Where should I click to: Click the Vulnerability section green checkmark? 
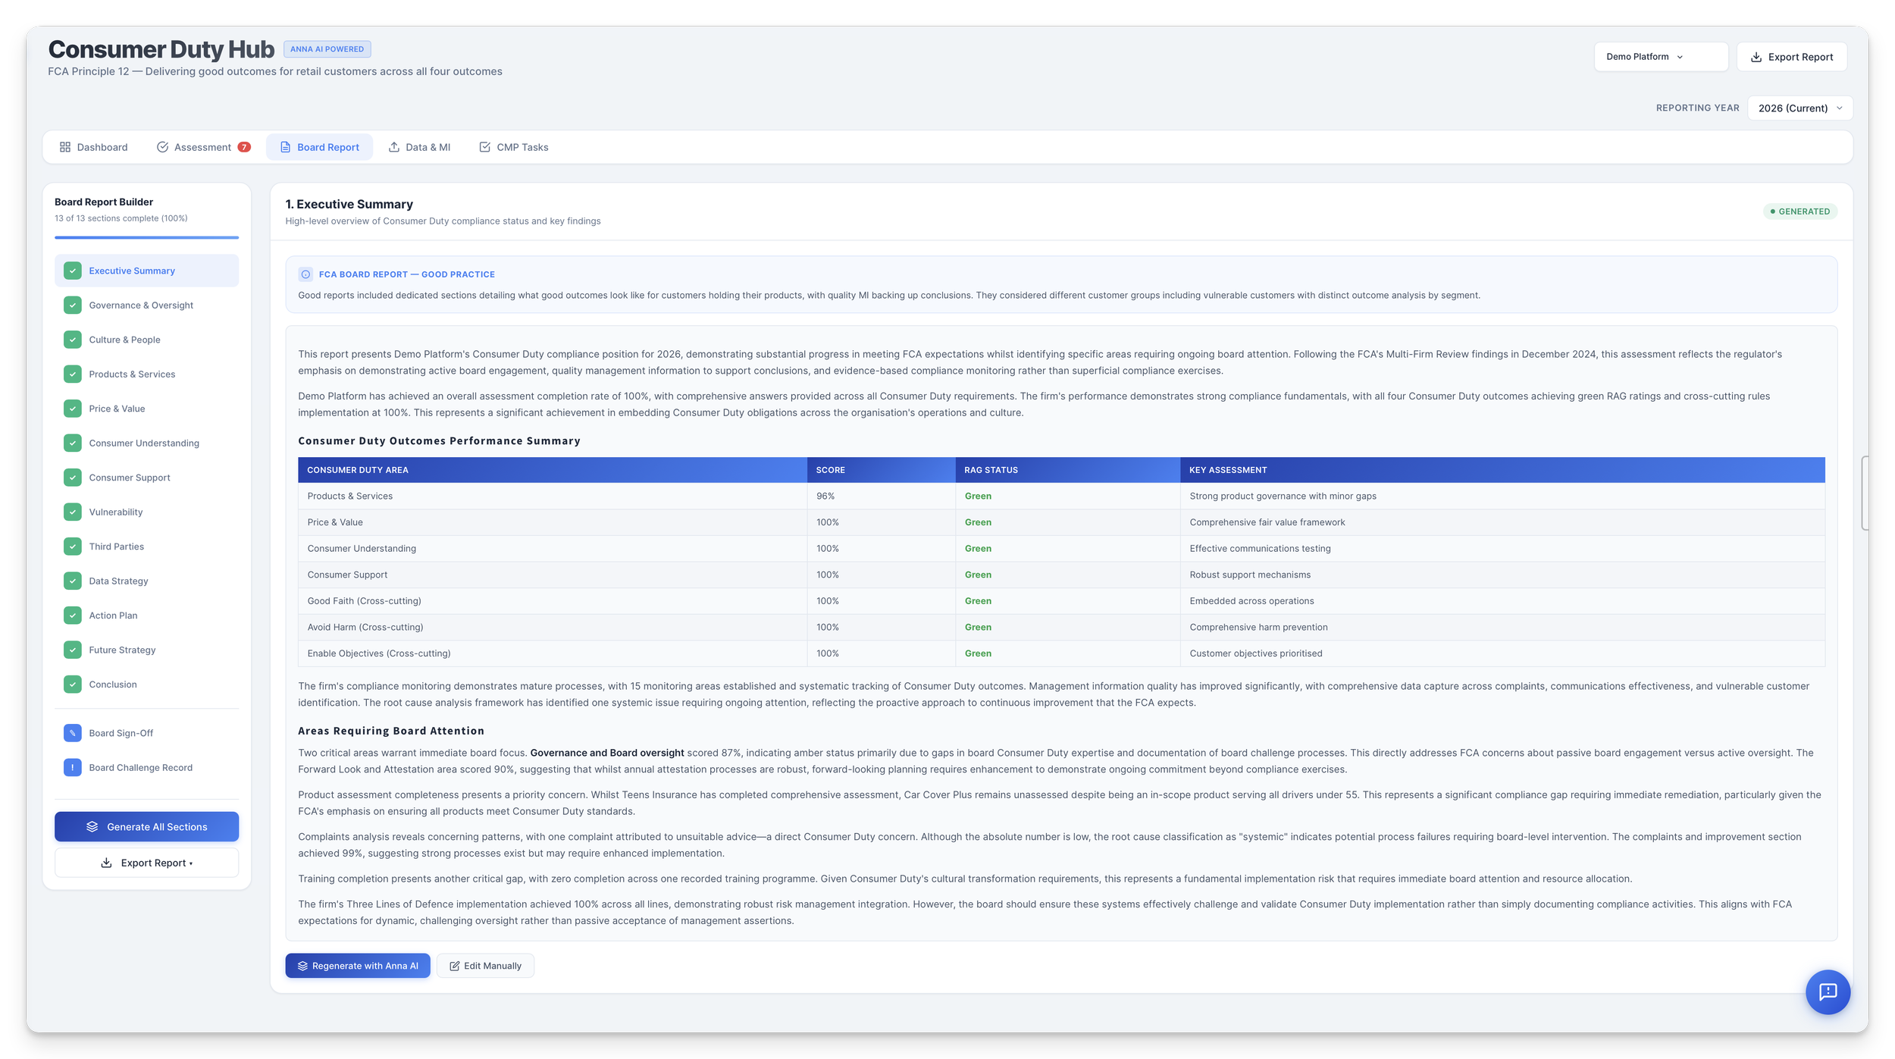[x=72, y=512]
